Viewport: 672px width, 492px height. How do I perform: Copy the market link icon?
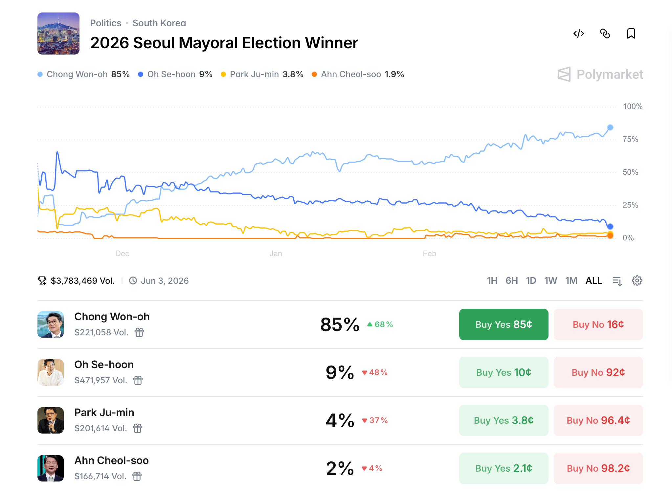coord(605,34)
